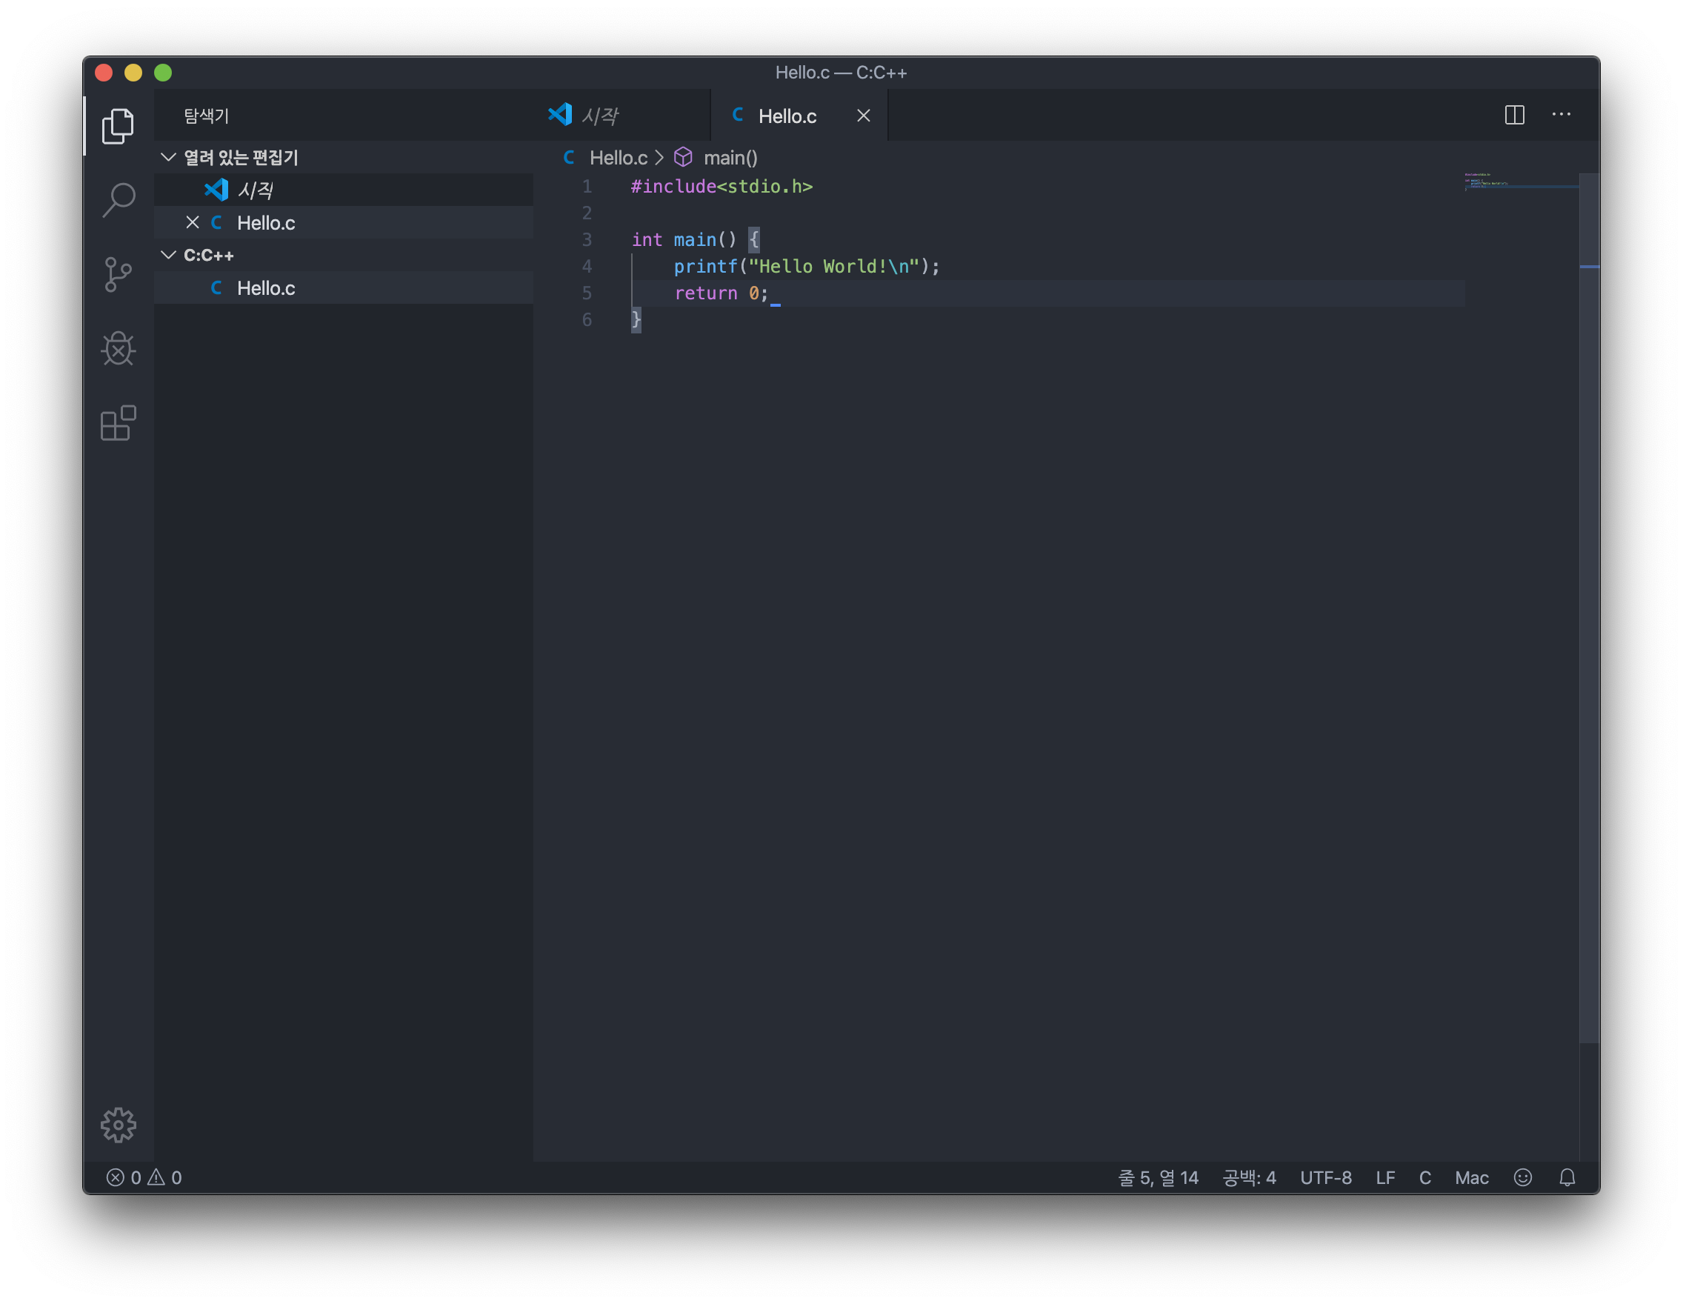Open main() breadcrumb symbol dropdown
Image resolution: width=1683 pixels, height=1304 pixels.
tap(729, 158)
